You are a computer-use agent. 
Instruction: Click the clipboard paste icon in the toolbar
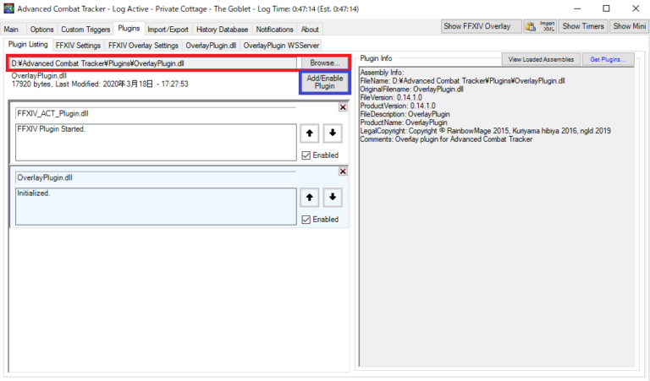(x=530, y=26)
